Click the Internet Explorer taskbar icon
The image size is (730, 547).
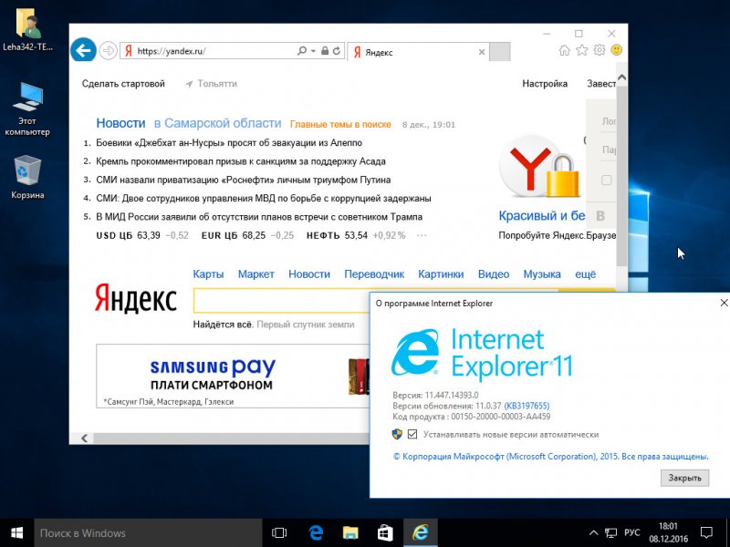pyautogui.click(x=420, y=533)
